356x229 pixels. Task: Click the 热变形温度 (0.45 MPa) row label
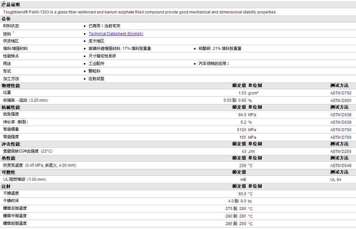pos(39,165)
